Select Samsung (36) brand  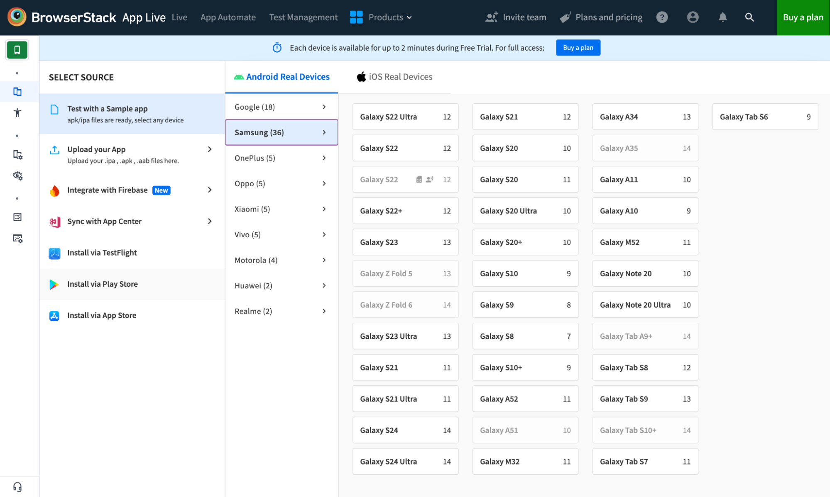click(x=282, y=132)
